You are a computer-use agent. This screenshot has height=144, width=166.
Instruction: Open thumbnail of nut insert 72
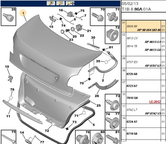[x=112, y=35]
